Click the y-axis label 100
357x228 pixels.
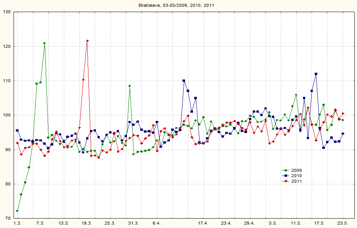pos(6,115)
